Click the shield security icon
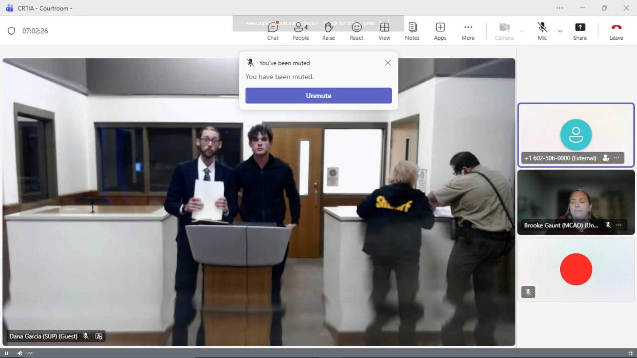The image size is (637, 358). (12, 31)
